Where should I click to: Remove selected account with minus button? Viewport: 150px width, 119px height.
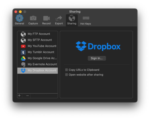click(27, 95)
